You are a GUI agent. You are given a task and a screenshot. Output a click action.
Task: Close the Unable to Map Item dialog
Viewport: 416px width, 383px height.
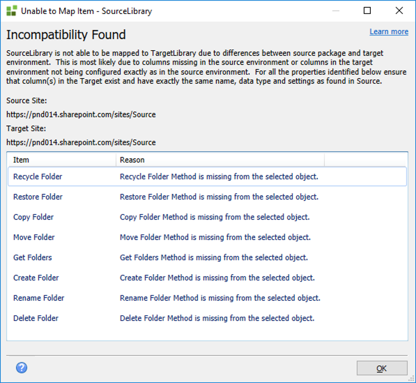pyautogui.click(x=399, y=11)
